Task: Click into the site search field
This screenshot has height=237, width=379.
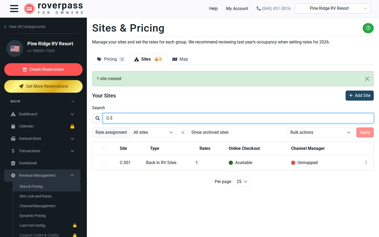Action: (238, 118)
